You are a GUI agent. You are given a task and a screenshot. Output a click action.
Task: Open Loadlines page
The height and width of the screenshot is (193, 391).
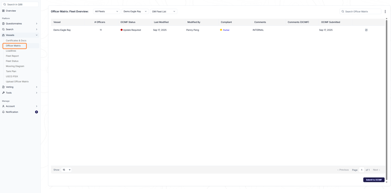pos(11,51)
